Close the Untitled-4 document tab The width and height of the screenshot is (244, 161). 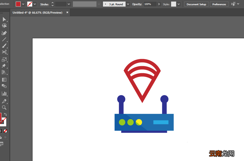[67, 13]
